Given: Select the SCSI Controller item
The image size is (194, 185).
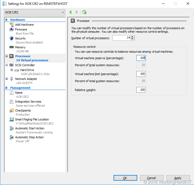Looking at the screenshot, I should 25,65.
